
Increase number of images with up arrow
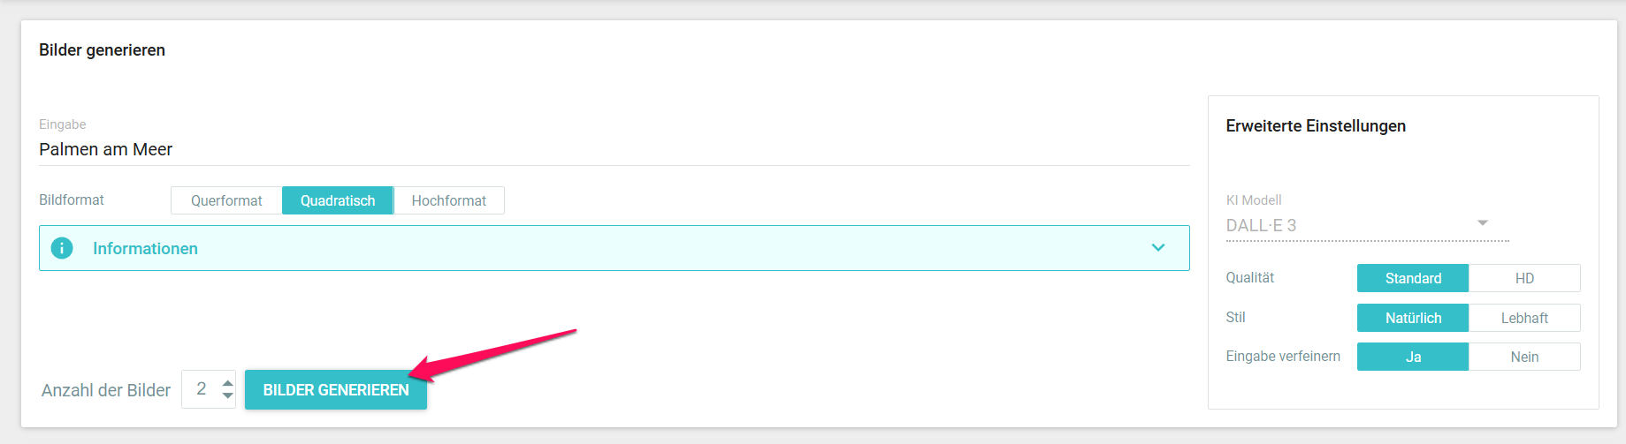[x=228, y=383]
